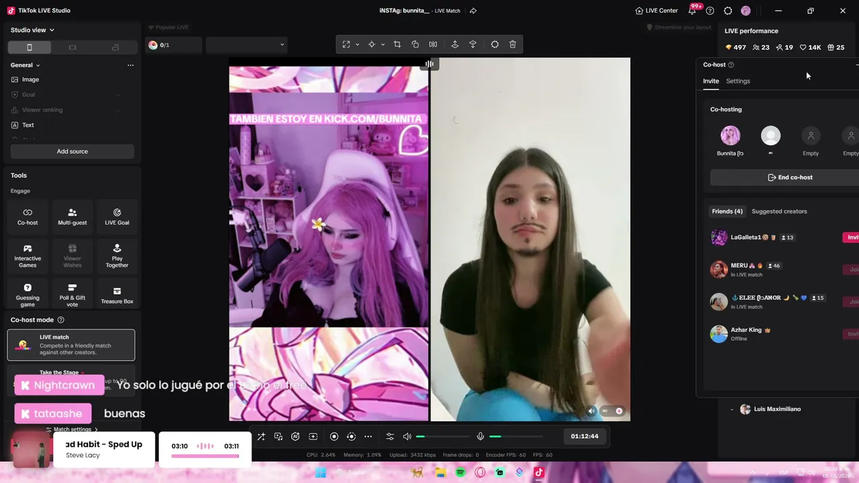The height and width of the screenshot is (483, 859).
Task: Open Interactive Games tool
Action: [x=28, y=256]
